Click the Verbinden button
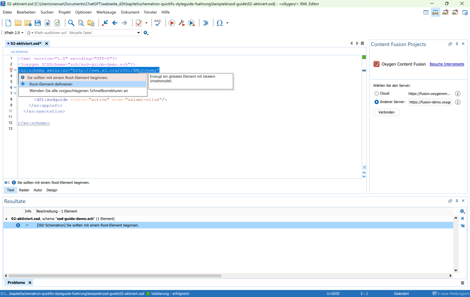Image resolution: width=470 pixels, height=297 pixels. tap(386, 112)
